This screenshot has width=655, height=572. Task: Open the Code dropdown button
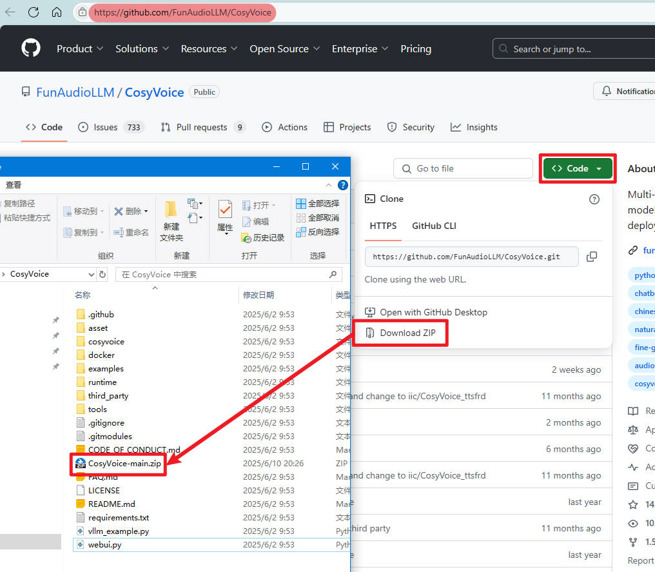(x=577, y=168)
